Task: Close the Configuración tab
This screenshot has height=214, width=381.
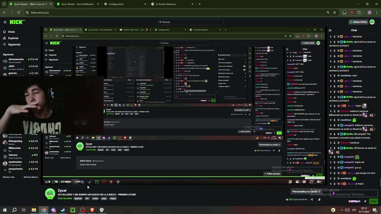Action: pos(145,4)
